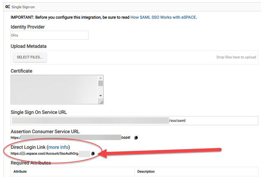Open How SAML SSO Works with eSPACE

163,18
